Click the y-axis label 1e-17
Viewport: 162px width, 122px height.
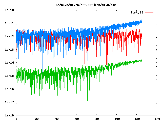click(9, 102)
